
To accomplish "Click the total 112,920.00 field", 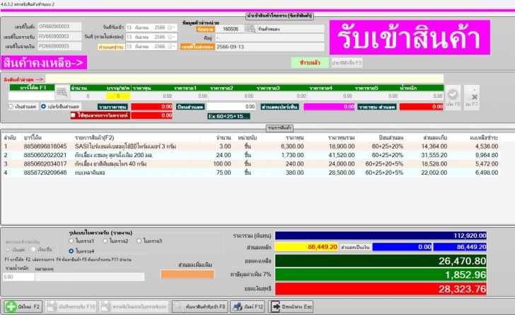I will click(381, 236).
